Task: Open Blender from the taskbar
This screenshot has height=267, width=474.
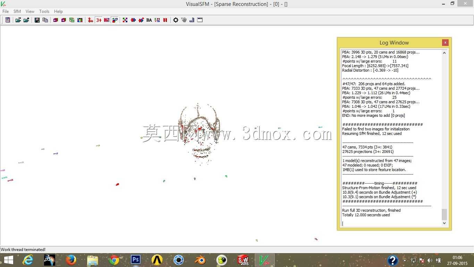Action: coord(200,260)
